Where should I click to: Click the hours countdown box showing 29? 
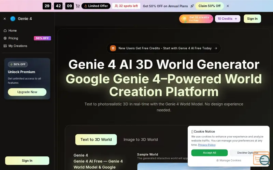pos(47,6)
